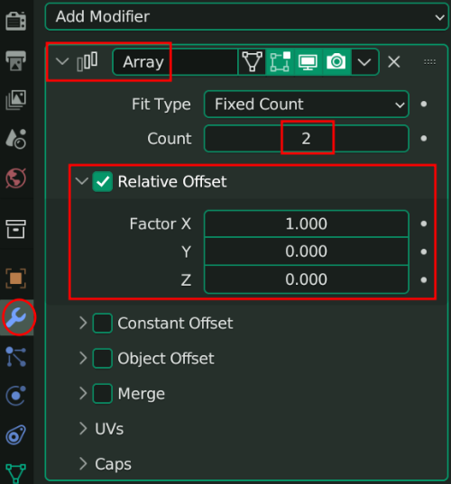
Task: Enable the Merge checkbox
Action: coord(103,394)
